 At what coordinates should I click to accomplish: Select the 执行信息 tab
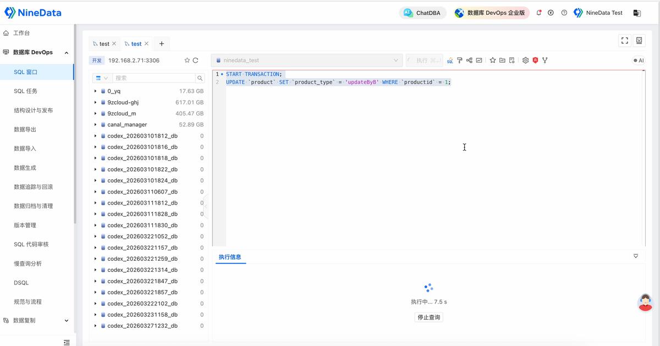pyautogui.click(x=230, y=257)
